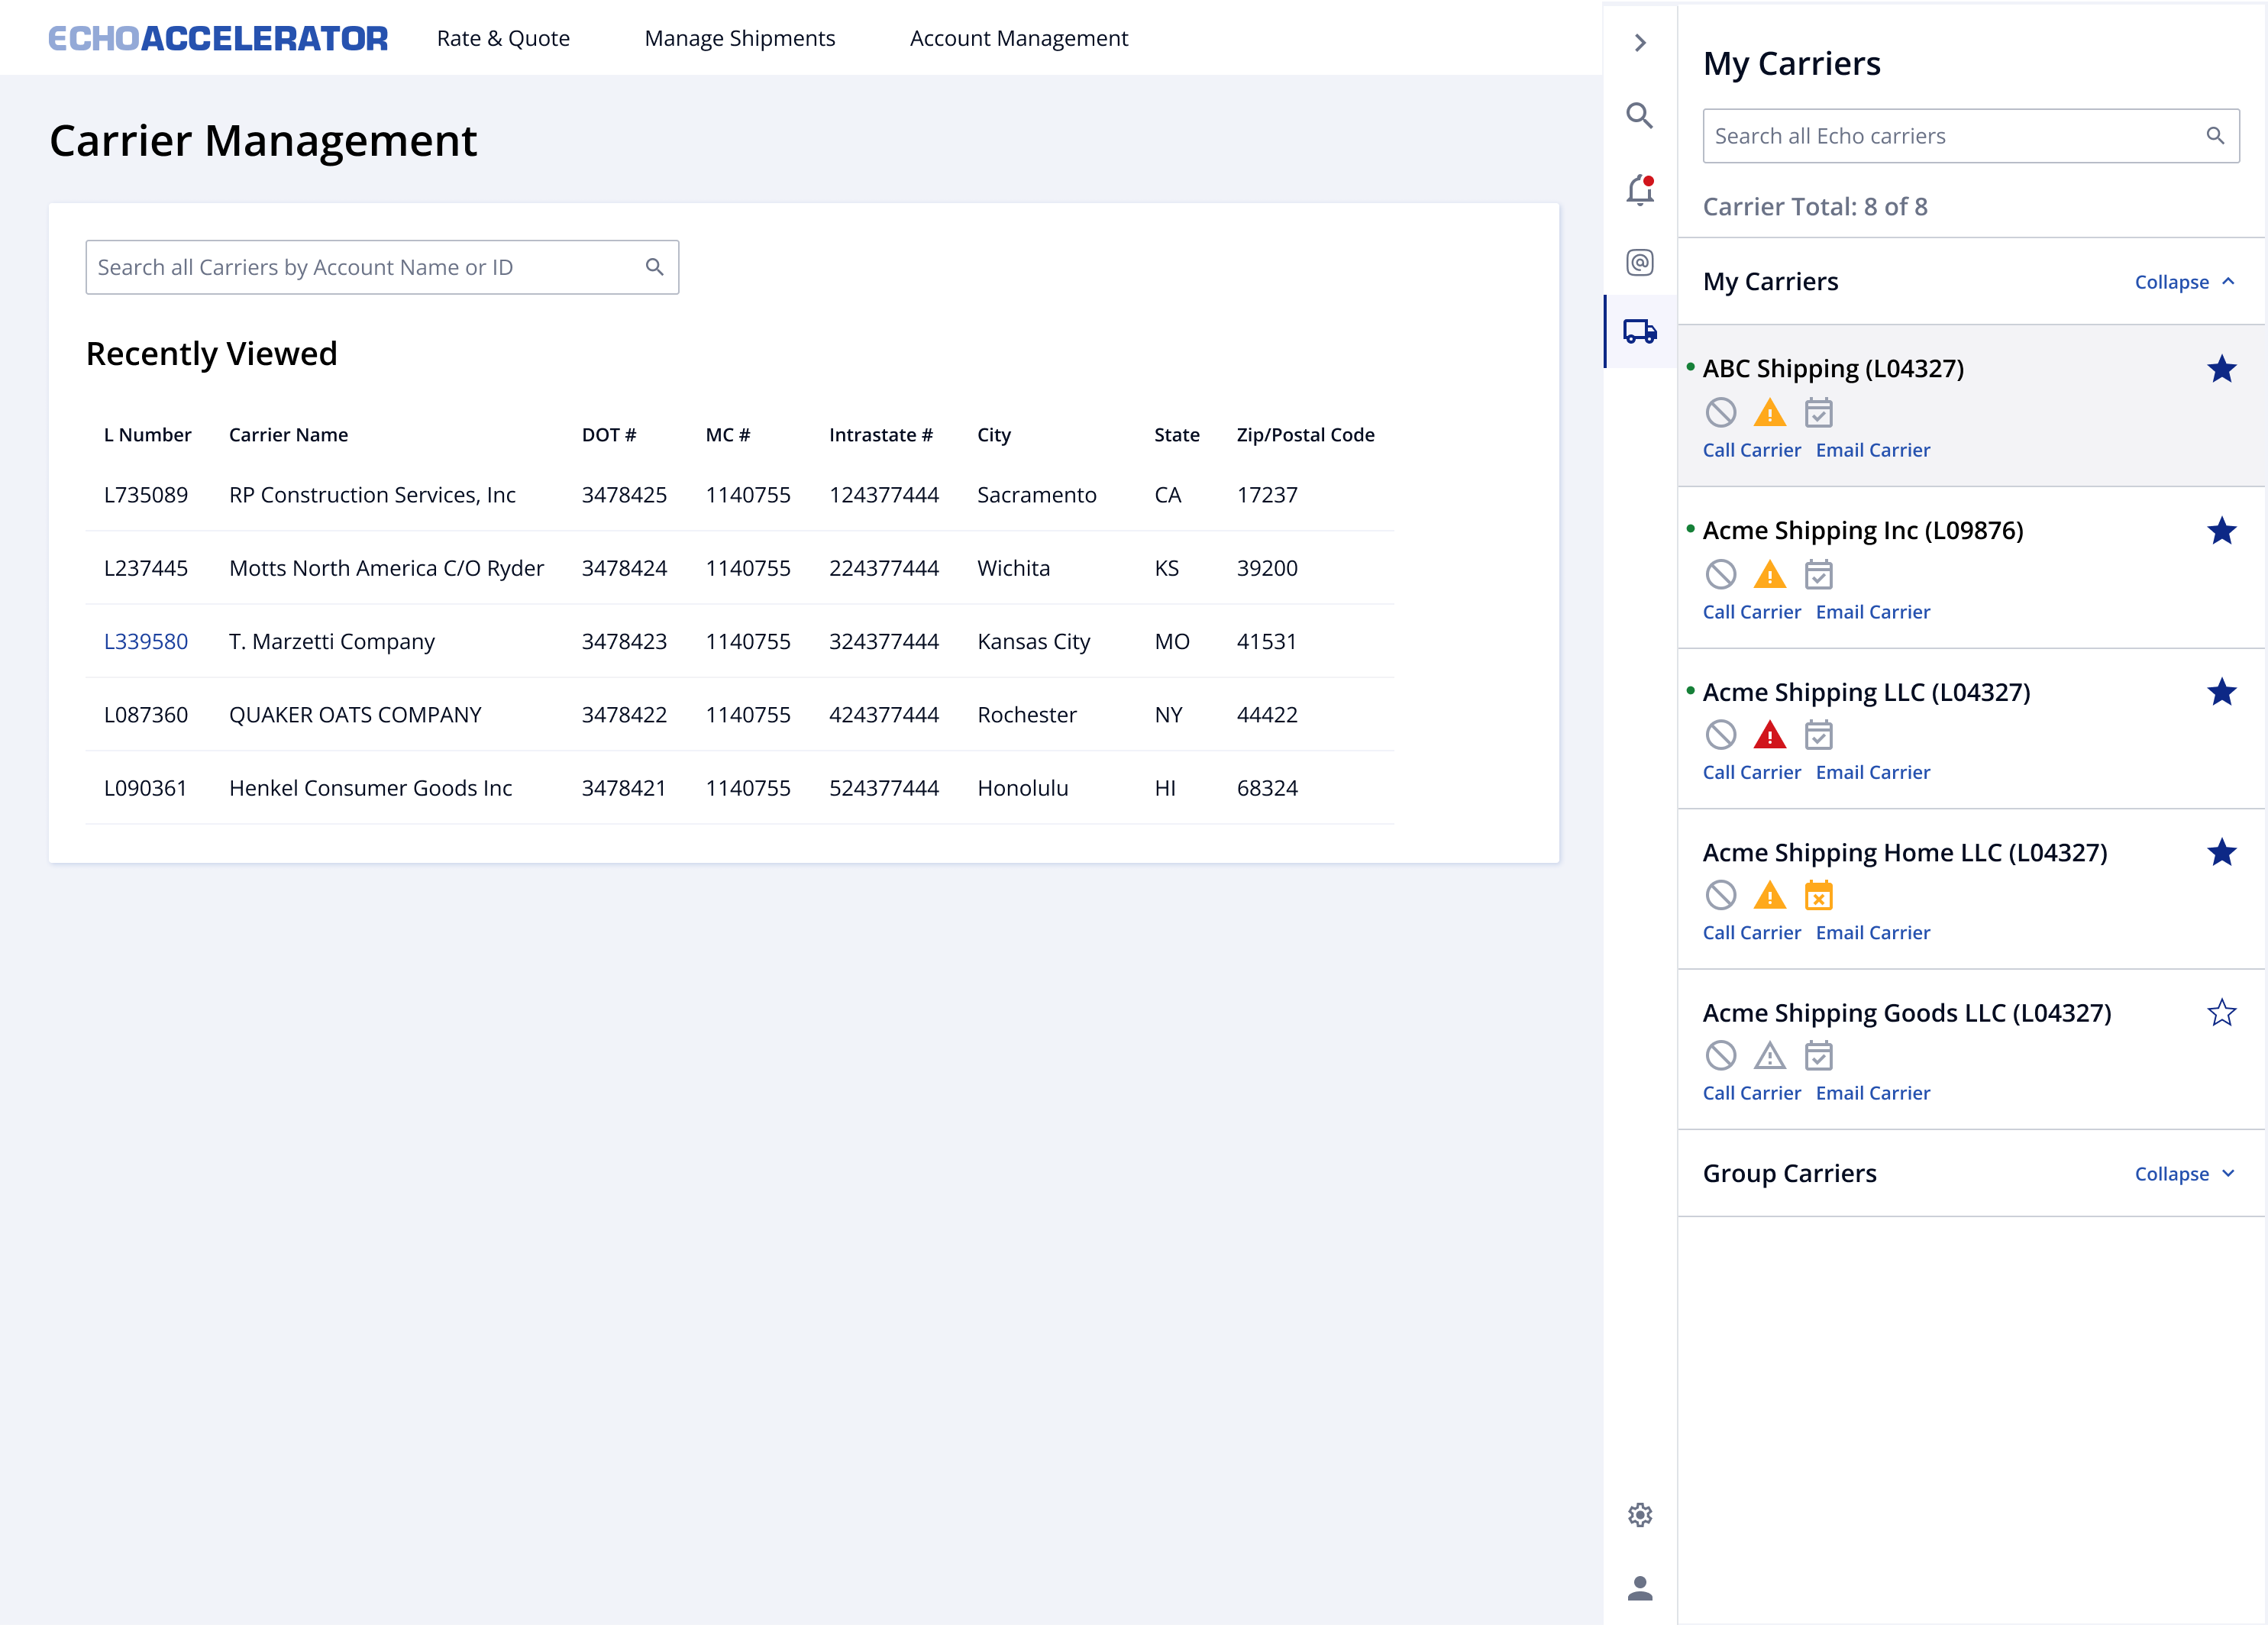Select the RP Construction Services, Inc row
The height and width of the screenshot is (1628, 2268).
pyautogui.click(x=740, y=495)
